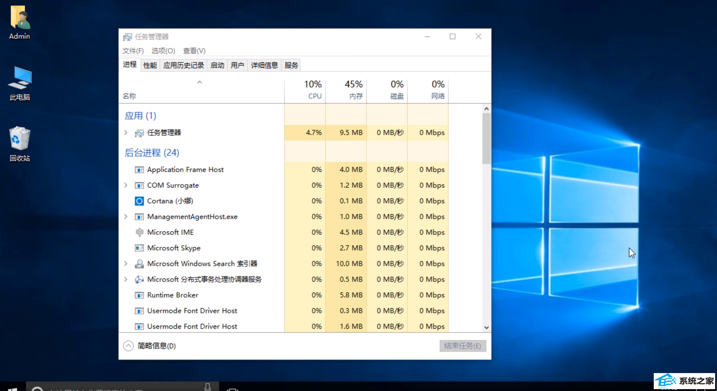Screen dimensions: 717x391
Task: Switch to the 启动 tab
Action: point(217,65)
